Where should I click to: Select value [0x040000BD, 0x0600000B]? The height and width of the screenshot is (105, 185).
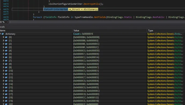tap(86, 84)
